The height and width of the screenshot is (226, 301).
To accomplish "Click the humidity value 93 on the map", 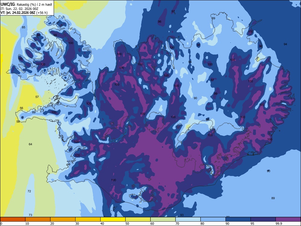I will [x=182, y=215].
